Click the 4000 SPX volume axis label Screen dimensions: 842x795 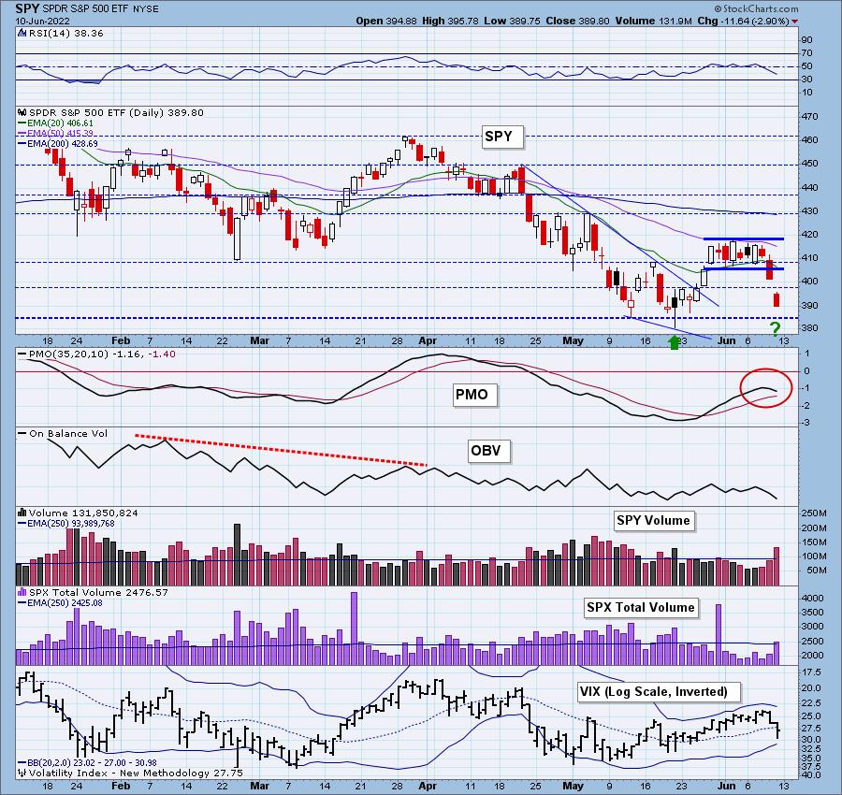(812, 599)
